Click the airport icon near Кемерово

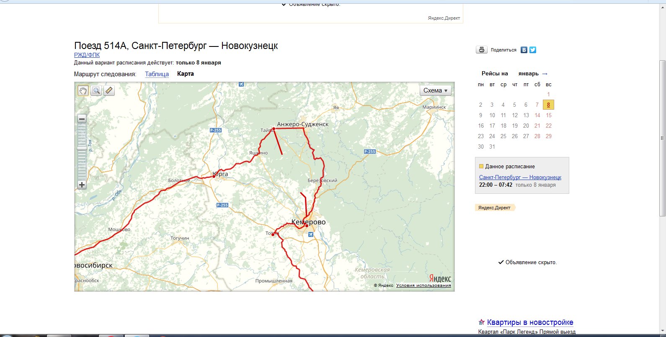click(310, 235)
